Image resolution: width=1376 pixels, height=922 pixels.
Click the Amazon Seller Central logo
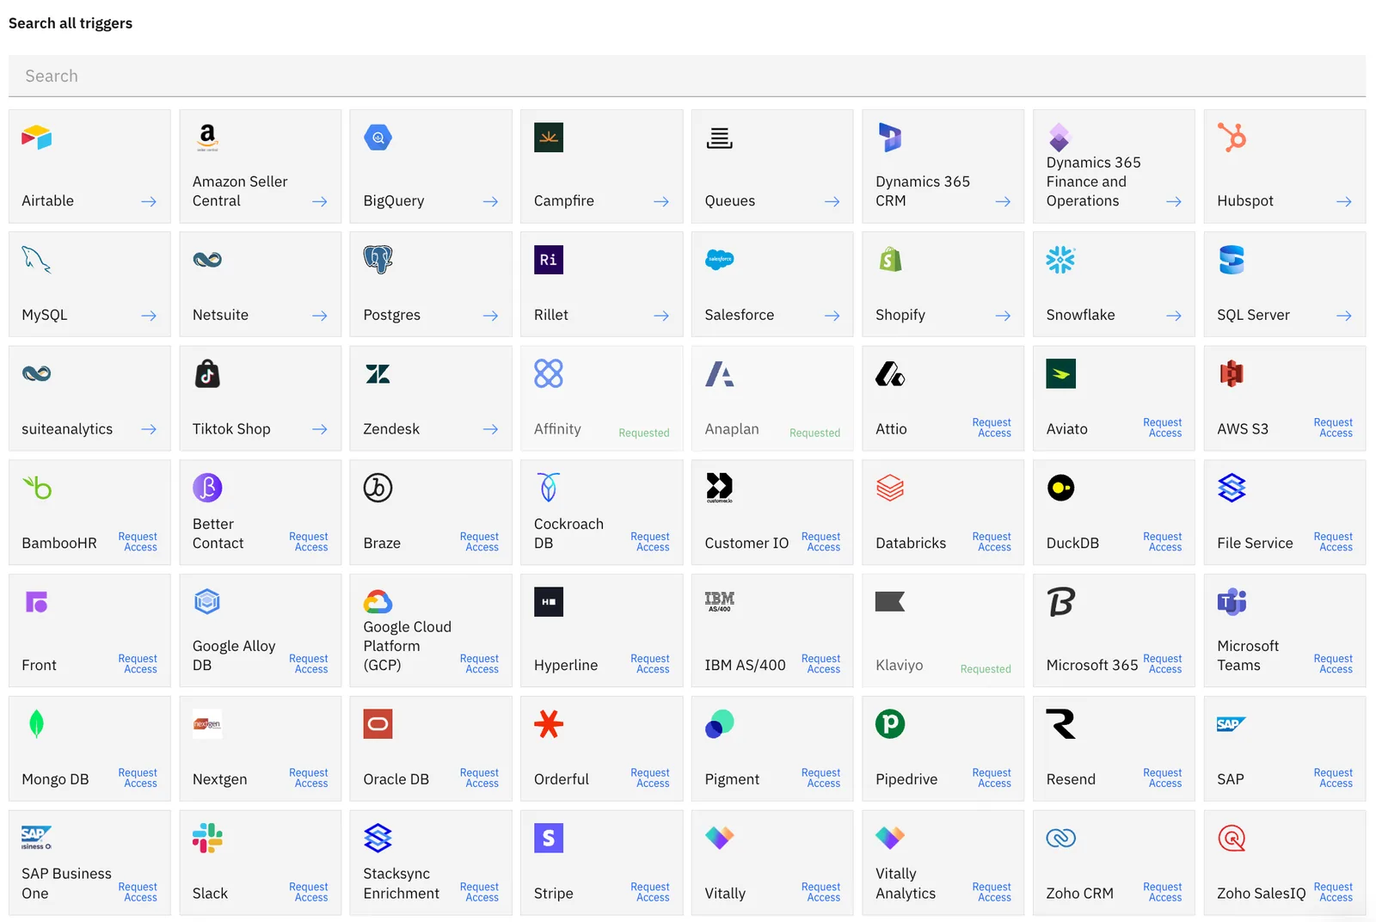pyautogui.click(x=207, y=138)
